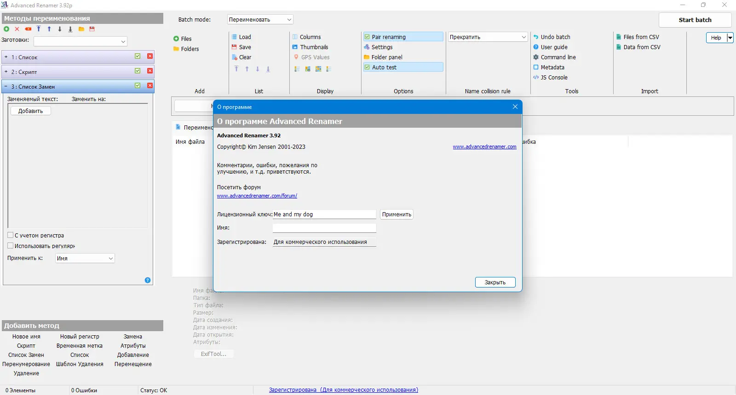The image size is (736, 395).
Task: Expand method 2: Скрипт with the plus sign
Action: 6,72
